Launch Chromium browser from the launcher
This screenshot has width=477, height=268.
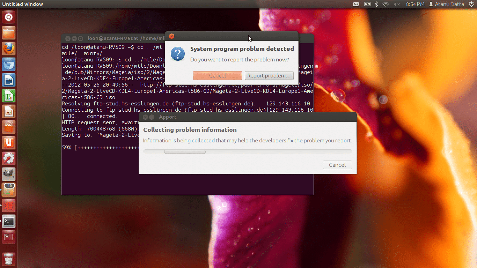9,64
